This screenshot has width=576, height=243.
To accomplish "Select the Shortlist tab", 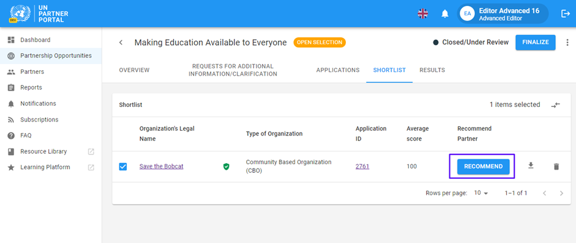I will [389, 70].
